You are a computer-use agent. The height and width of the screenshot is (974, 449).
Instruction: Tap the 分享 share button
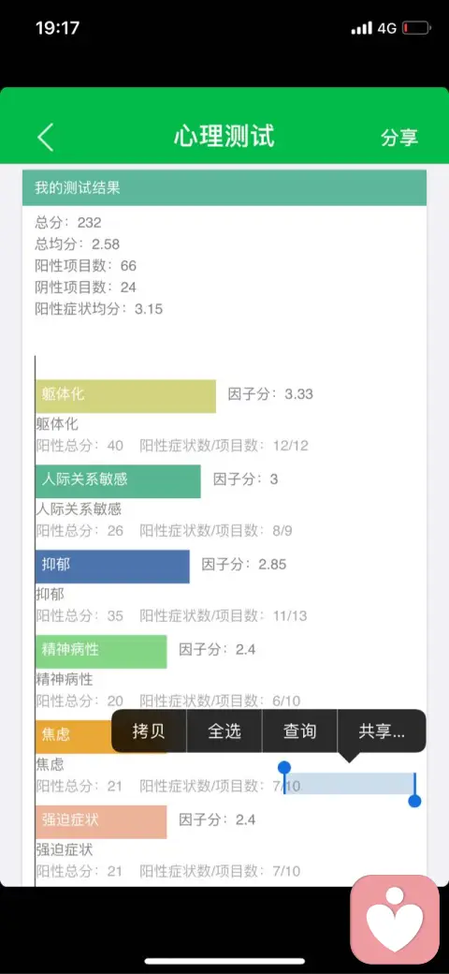399,138
